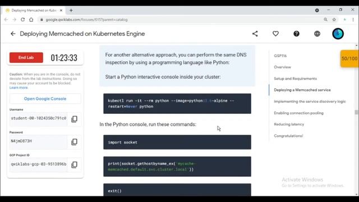Click the extension icon beside the bookmark star
This screenshot has width=359, height=202.
pos(344,20)
